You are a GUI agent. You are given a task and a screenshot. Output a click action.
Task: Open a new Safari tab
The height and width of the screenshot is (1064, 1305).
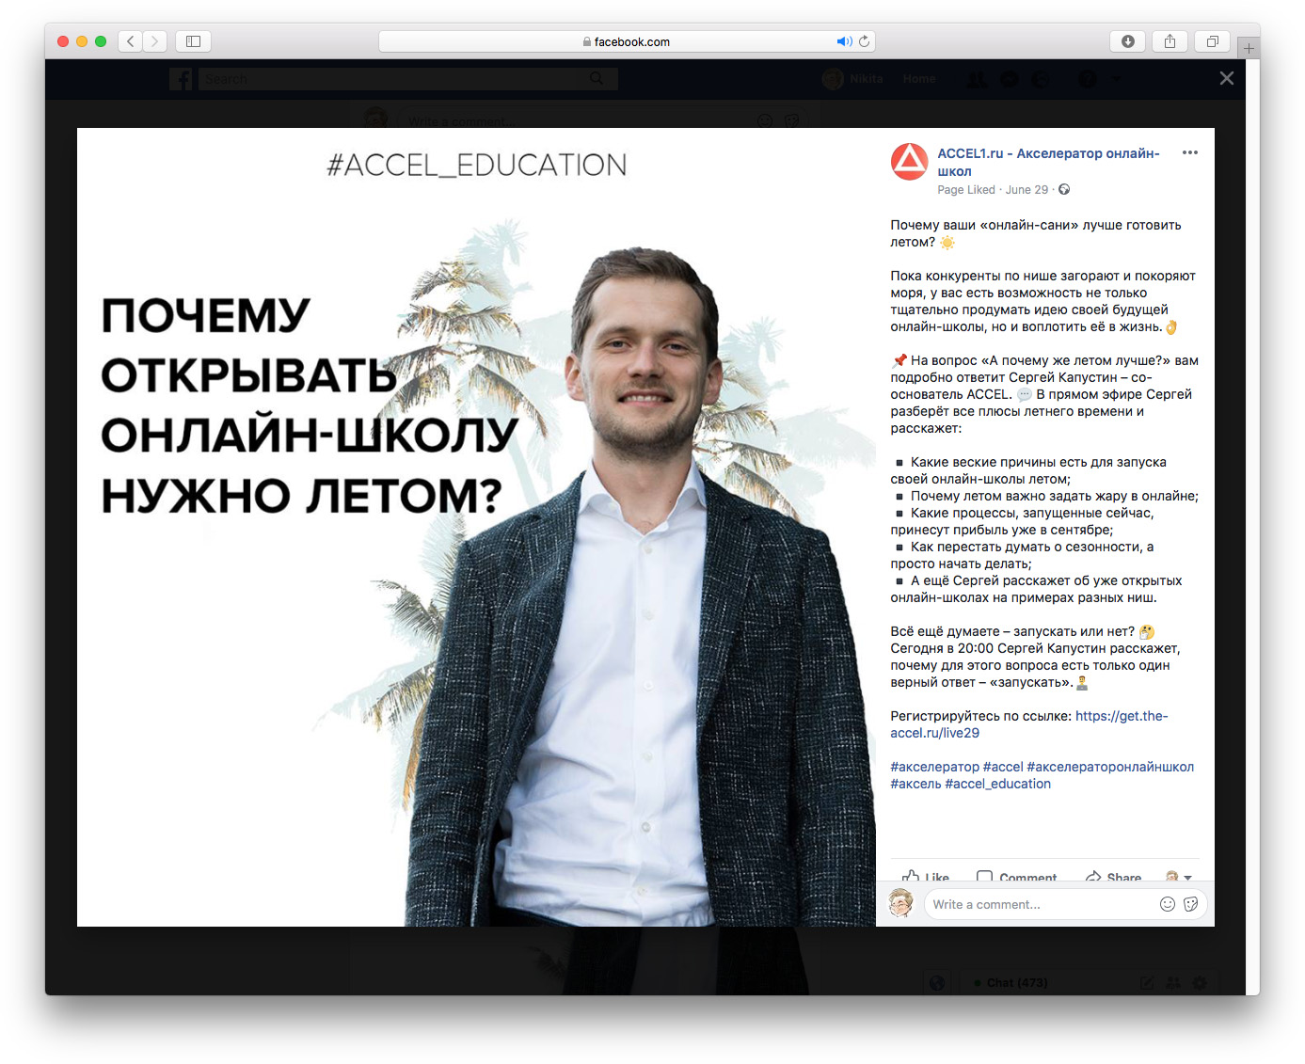[x=1249, y=48]
